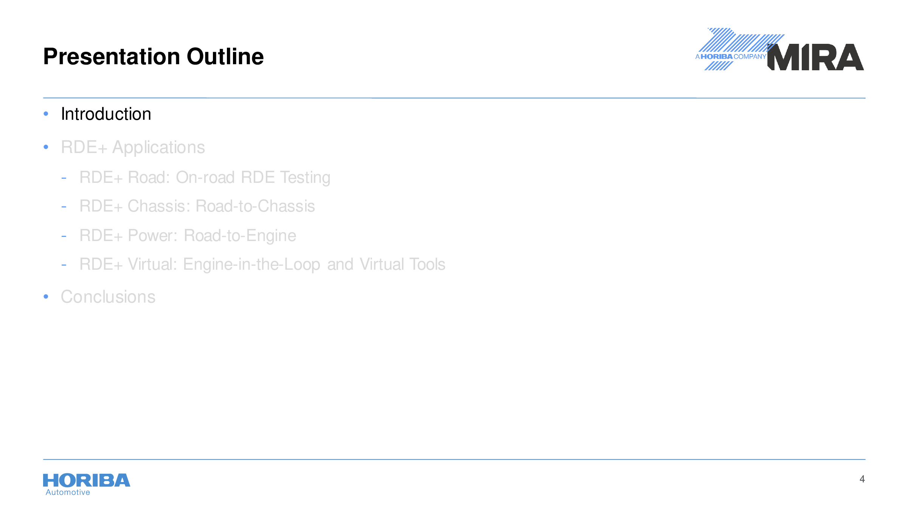Click the dash before RDE+ Virtual
The height and width of the screenshot is (510, 908).
pyautogui.click(x=64, y=265)
